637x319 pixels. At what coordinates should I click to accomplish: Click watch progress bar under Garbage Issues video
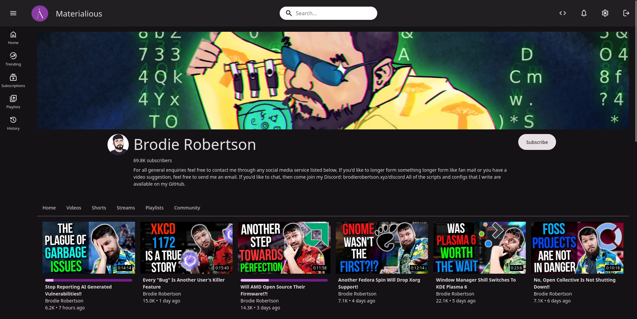tap(89, 280)
